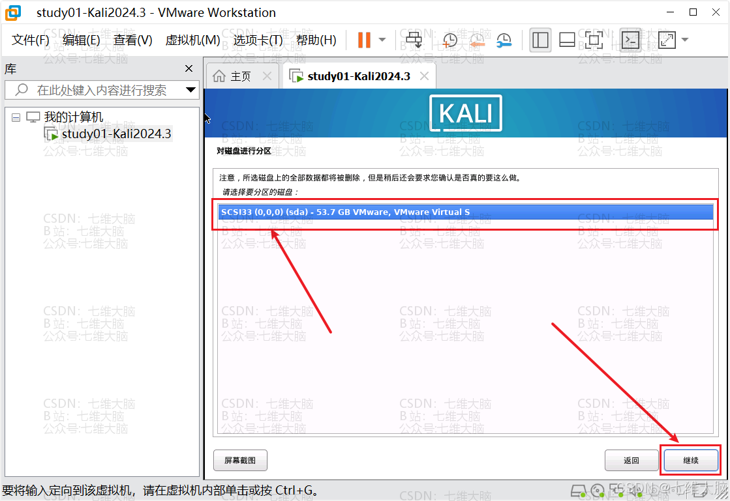Screen dimensions: 730x501
Task: Send Ctrl+Alt+Del to the VM
Action: click(414, 40)
